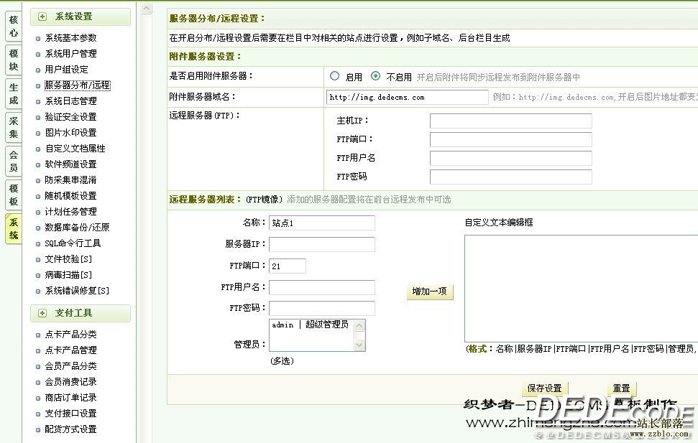This screenshot has height=443, width=698.
Task: Click the 重置 button
Action: [x=621, y=388]
